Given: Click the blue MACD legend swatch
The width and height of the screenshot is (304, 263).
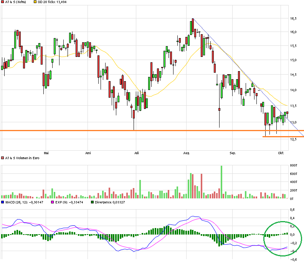Looking at the screenshot, I should click(3, 202).
